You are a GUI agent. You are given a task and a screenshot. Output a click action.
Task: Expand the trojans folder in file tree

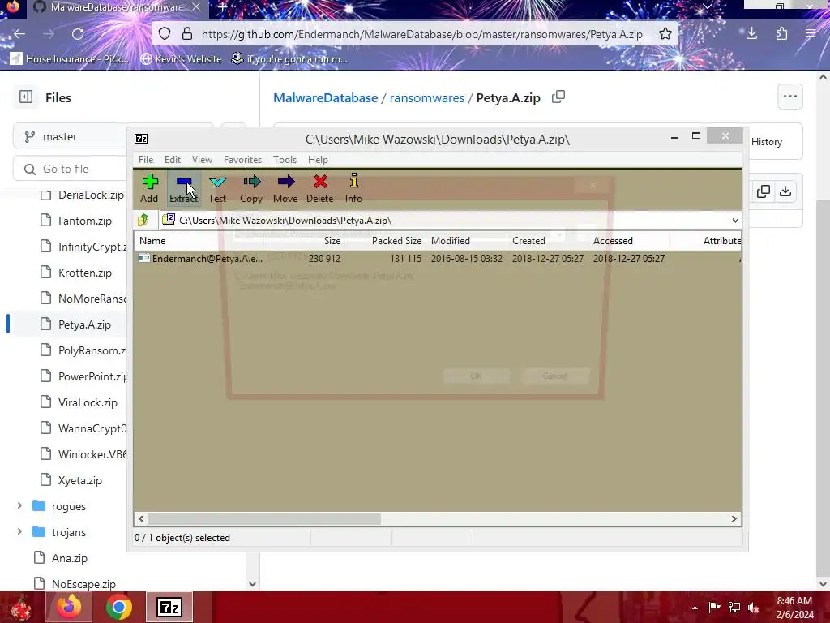(x=19, y=532)
